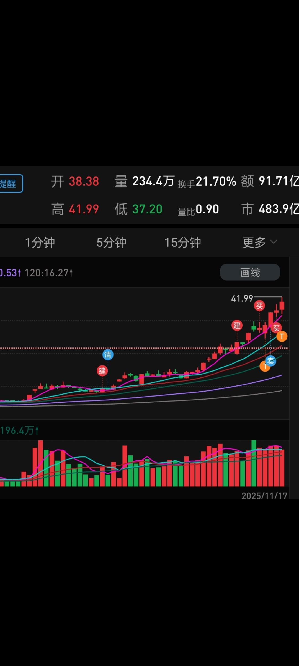Tap the 2025/11/17 date label
The image size is (299, 666).
click(x=264, y=496)
